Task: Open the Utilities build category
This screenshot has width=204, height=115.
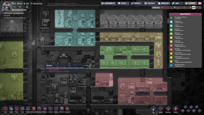Action: point(62,109)
